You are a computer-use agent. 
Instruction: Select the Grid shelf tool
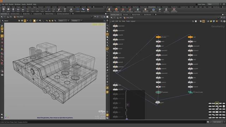[23, 10]
